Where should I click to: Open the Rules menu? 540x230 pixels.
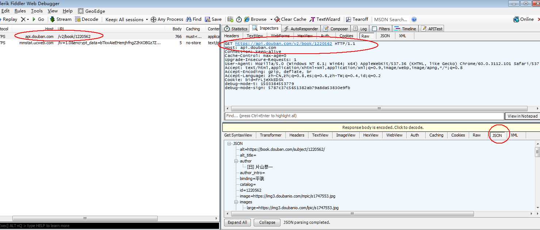[x=20, y=11]
